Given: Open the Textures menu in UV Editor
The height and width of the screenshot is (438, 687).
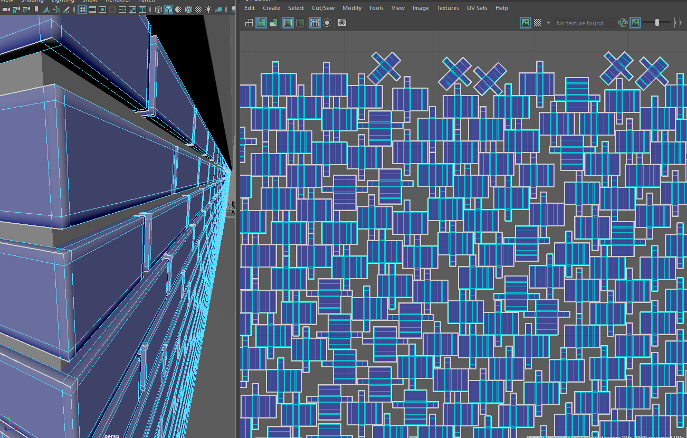Looking at the screenshot, I should 447,8.
